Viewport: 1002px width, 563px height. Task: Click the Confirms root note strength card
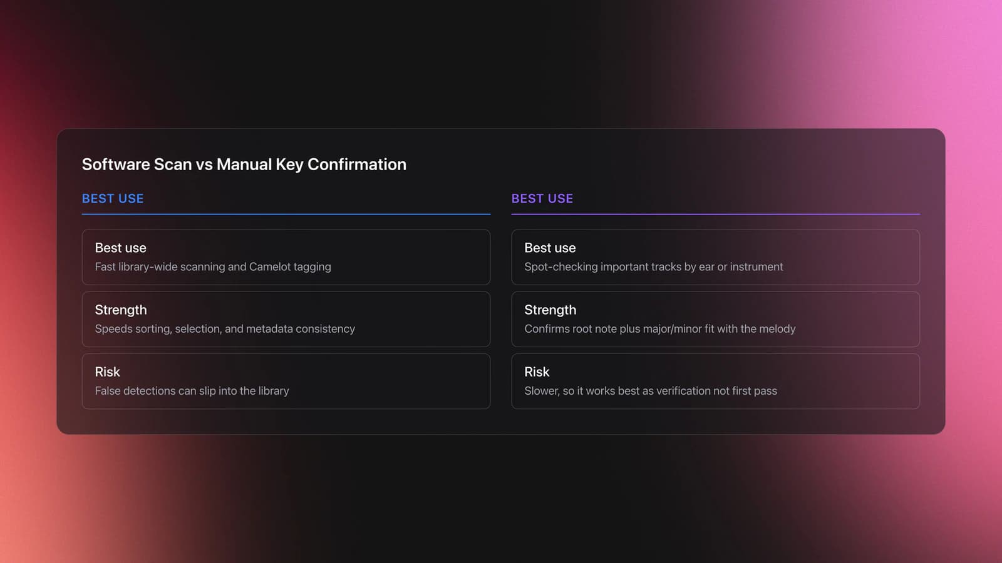pos(716,319)
